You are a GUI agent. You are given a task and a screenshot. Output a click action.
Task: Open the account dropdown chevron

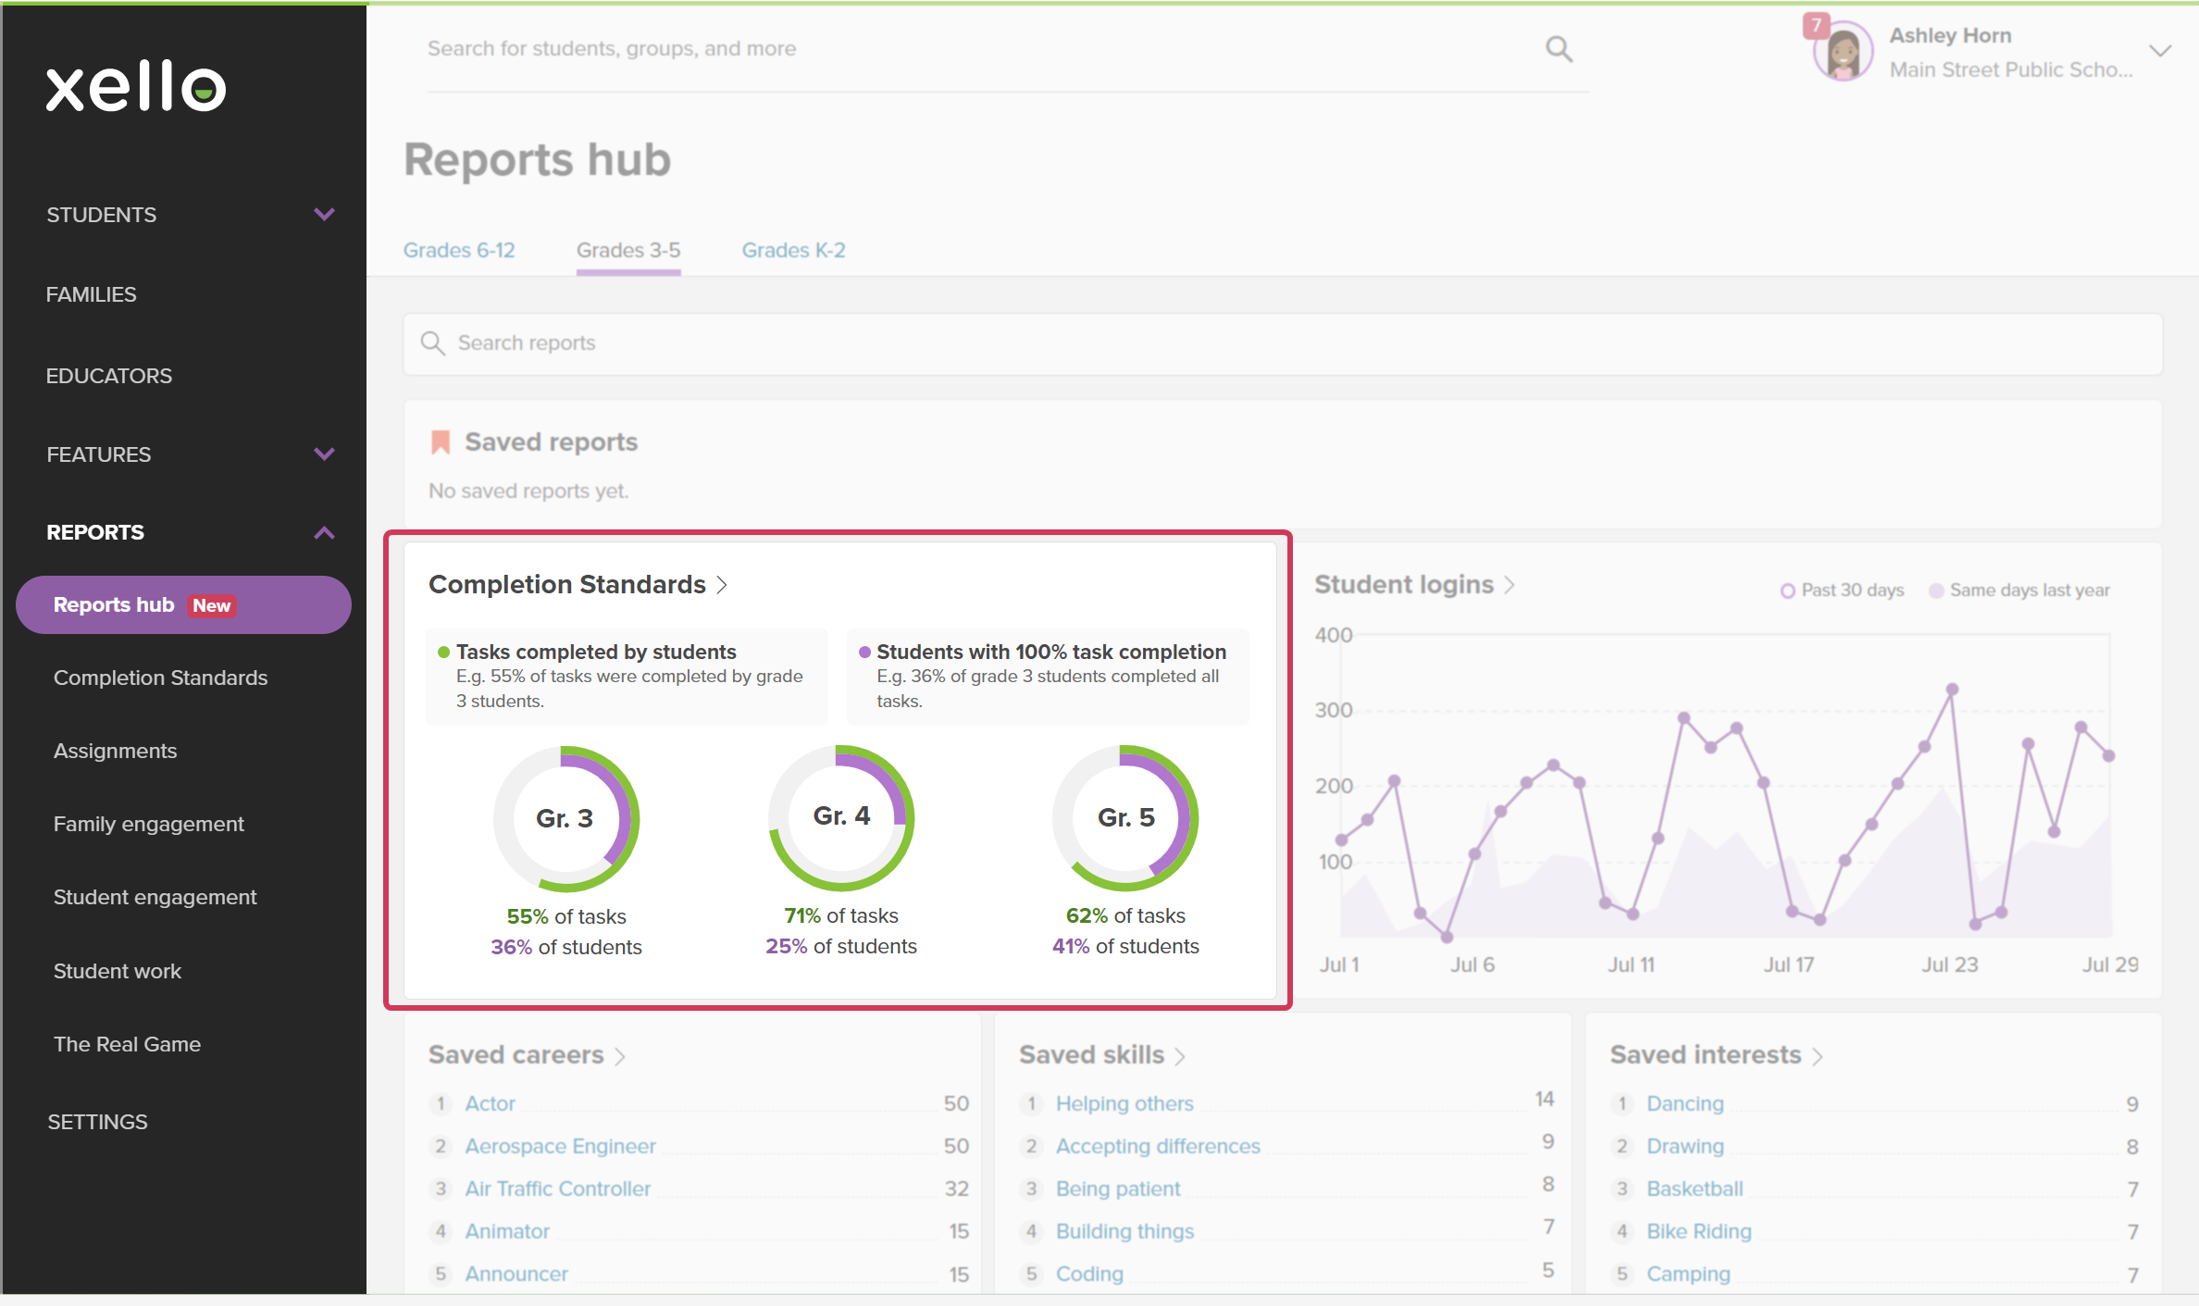click(2160, 51)
